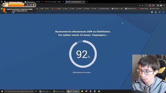Open saved passwords key icon
The width and height of the screenshot is (166, 93).
(x=140, y=5)
